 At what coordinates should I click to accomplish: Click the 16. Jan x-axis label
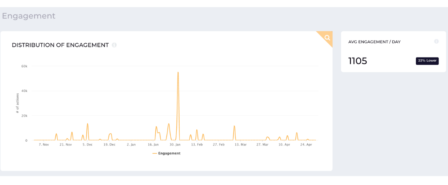(x=153, y=145)
